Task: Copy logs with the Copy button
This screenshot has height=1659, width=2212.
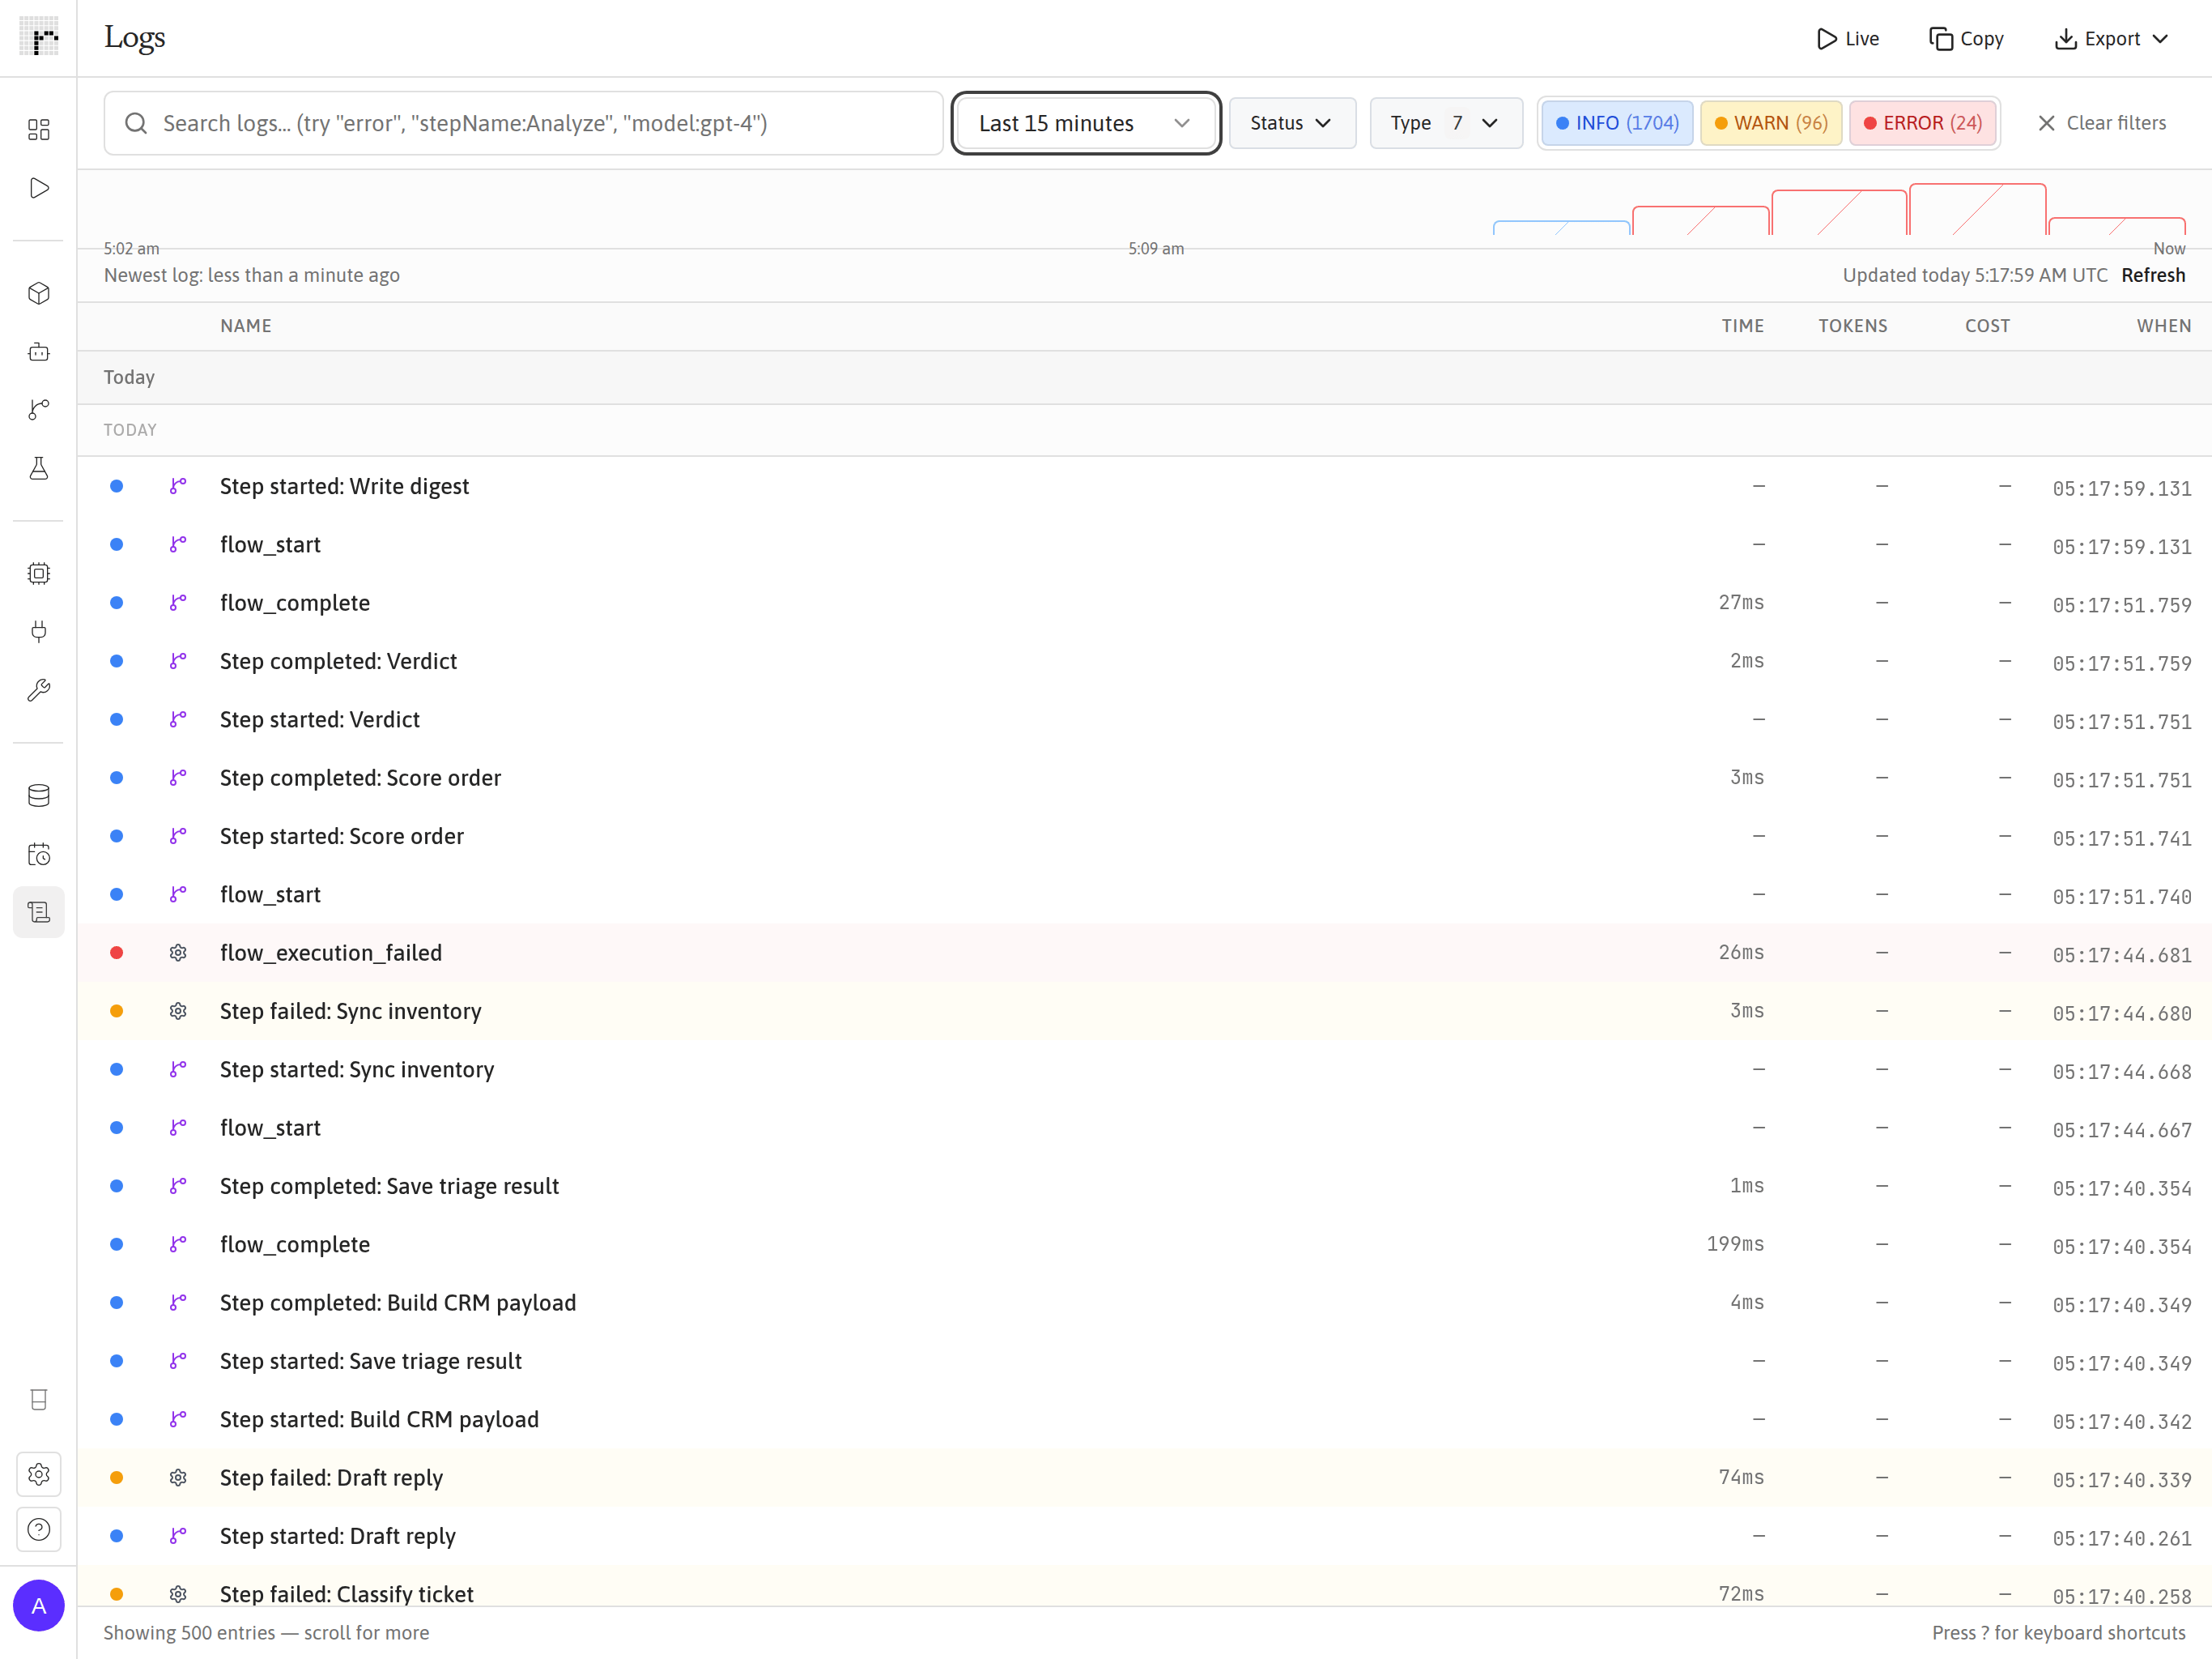Action: tap(1966, 38)
